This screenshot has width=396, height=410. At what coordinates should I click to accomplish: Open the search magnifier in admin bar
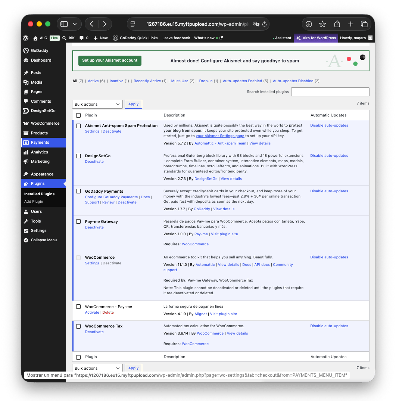pos(64,38)
